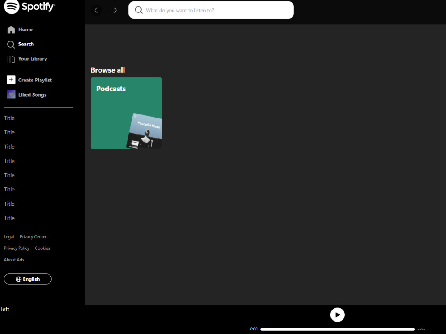The width and height of the screenshot is (446, 334).
Task: Click the Home house icon
Action: (x=11, y=30)
